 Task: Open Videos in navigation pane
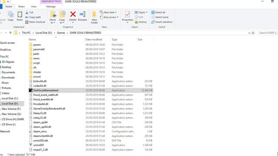(x=6, y=93)
